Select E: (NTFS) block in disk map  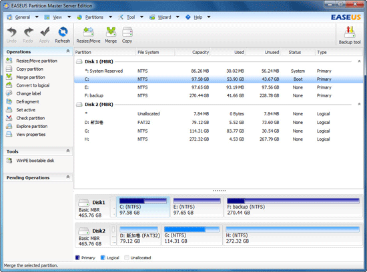coord(197,207)
